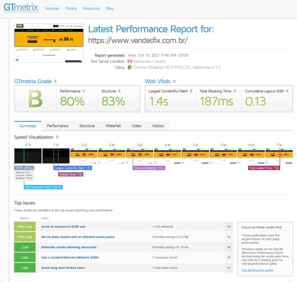Click the Onload Time marker
This screenshot has height=282, width=297.
point(71,174)
